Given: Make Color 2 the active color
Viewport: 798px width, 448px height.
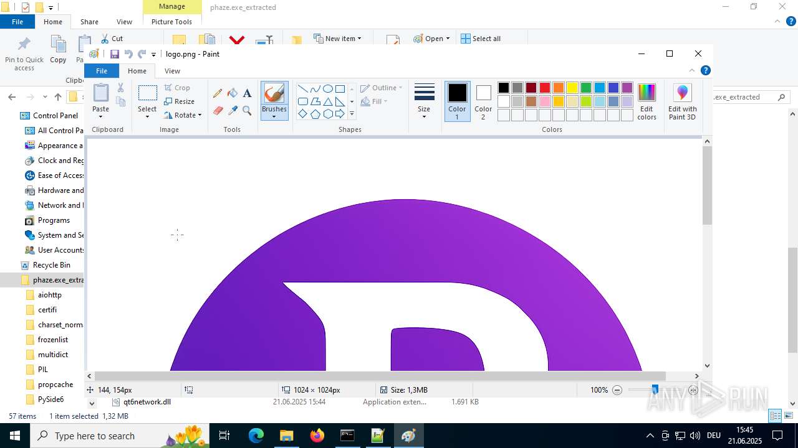Looking at the screenshot, I should [x=483, y=101].
